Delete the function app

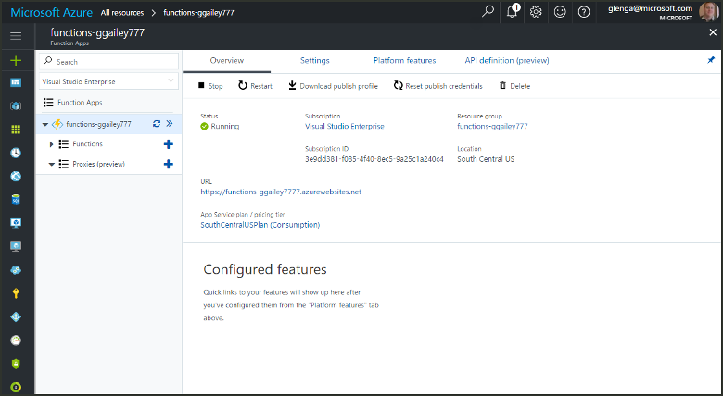click(x=514, y=86)
